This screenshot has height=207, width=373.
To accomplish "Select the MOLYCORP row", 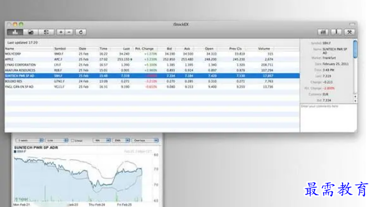I will (x=152, y=54).
